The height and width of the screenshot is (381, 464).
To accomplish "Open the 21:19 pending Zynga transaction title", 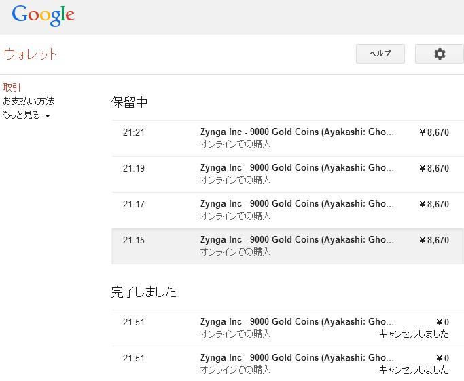I will (x=297, y=168).
